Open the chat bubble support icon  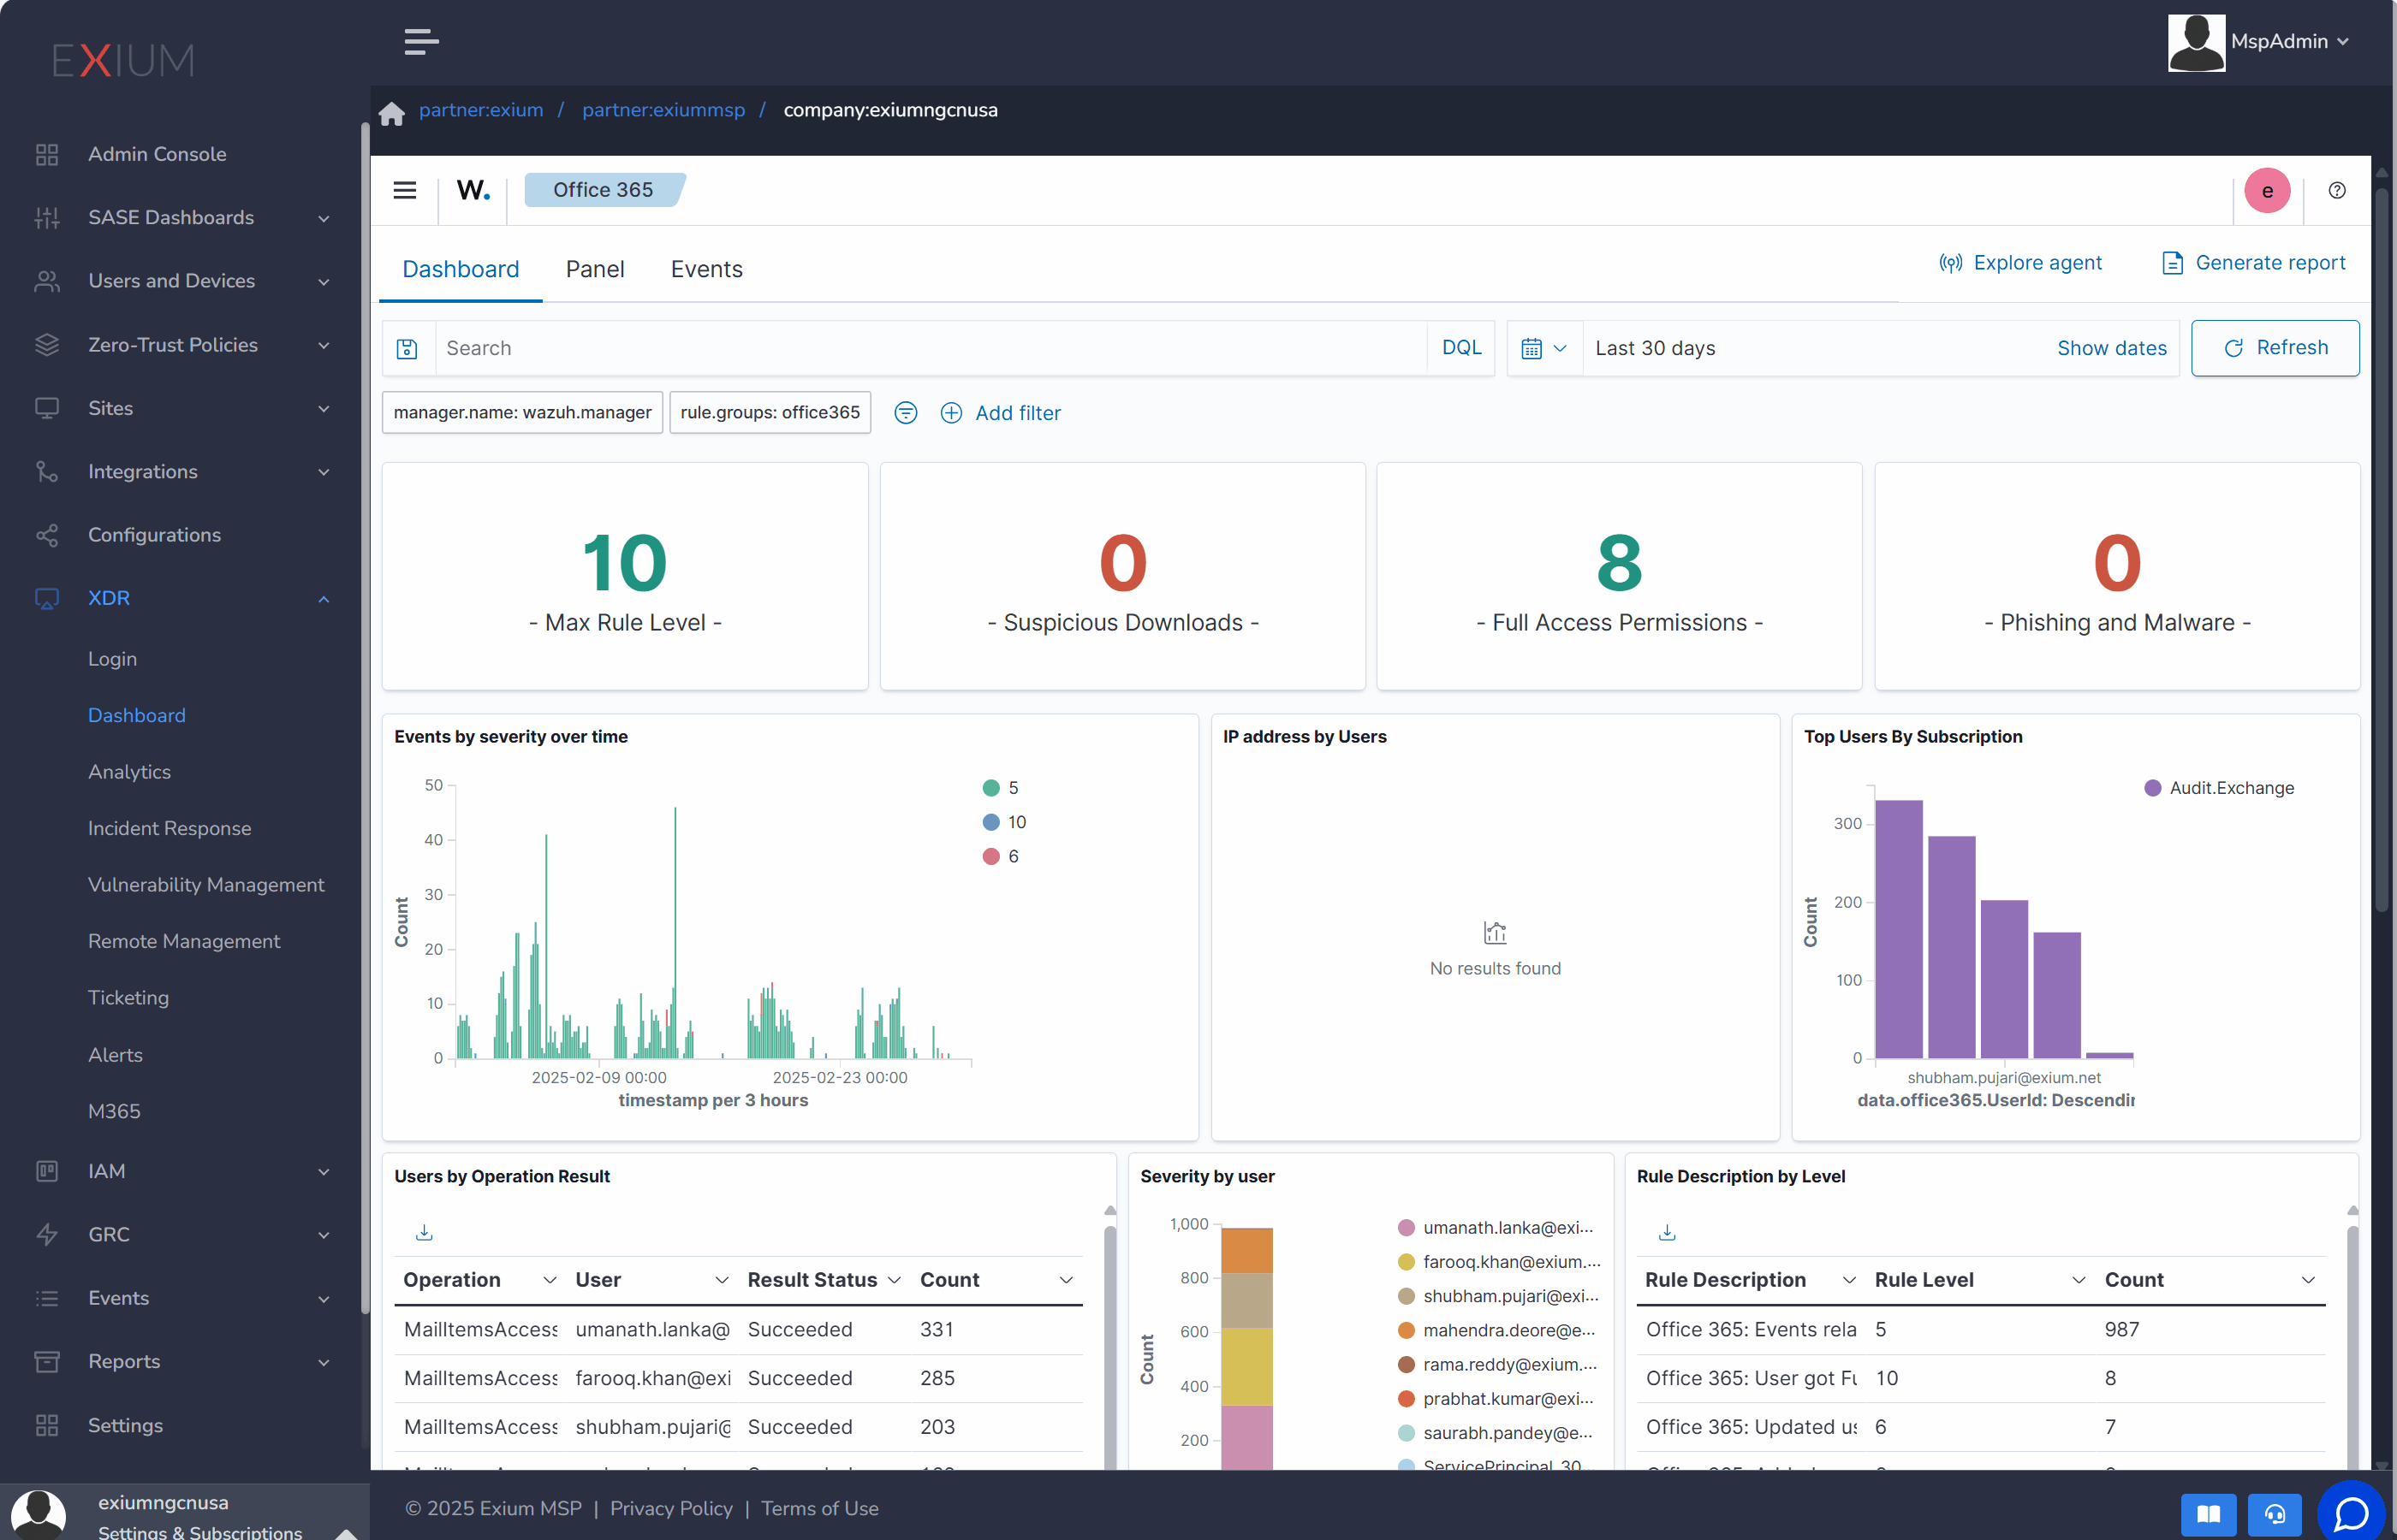[x=2350, y=1512]
